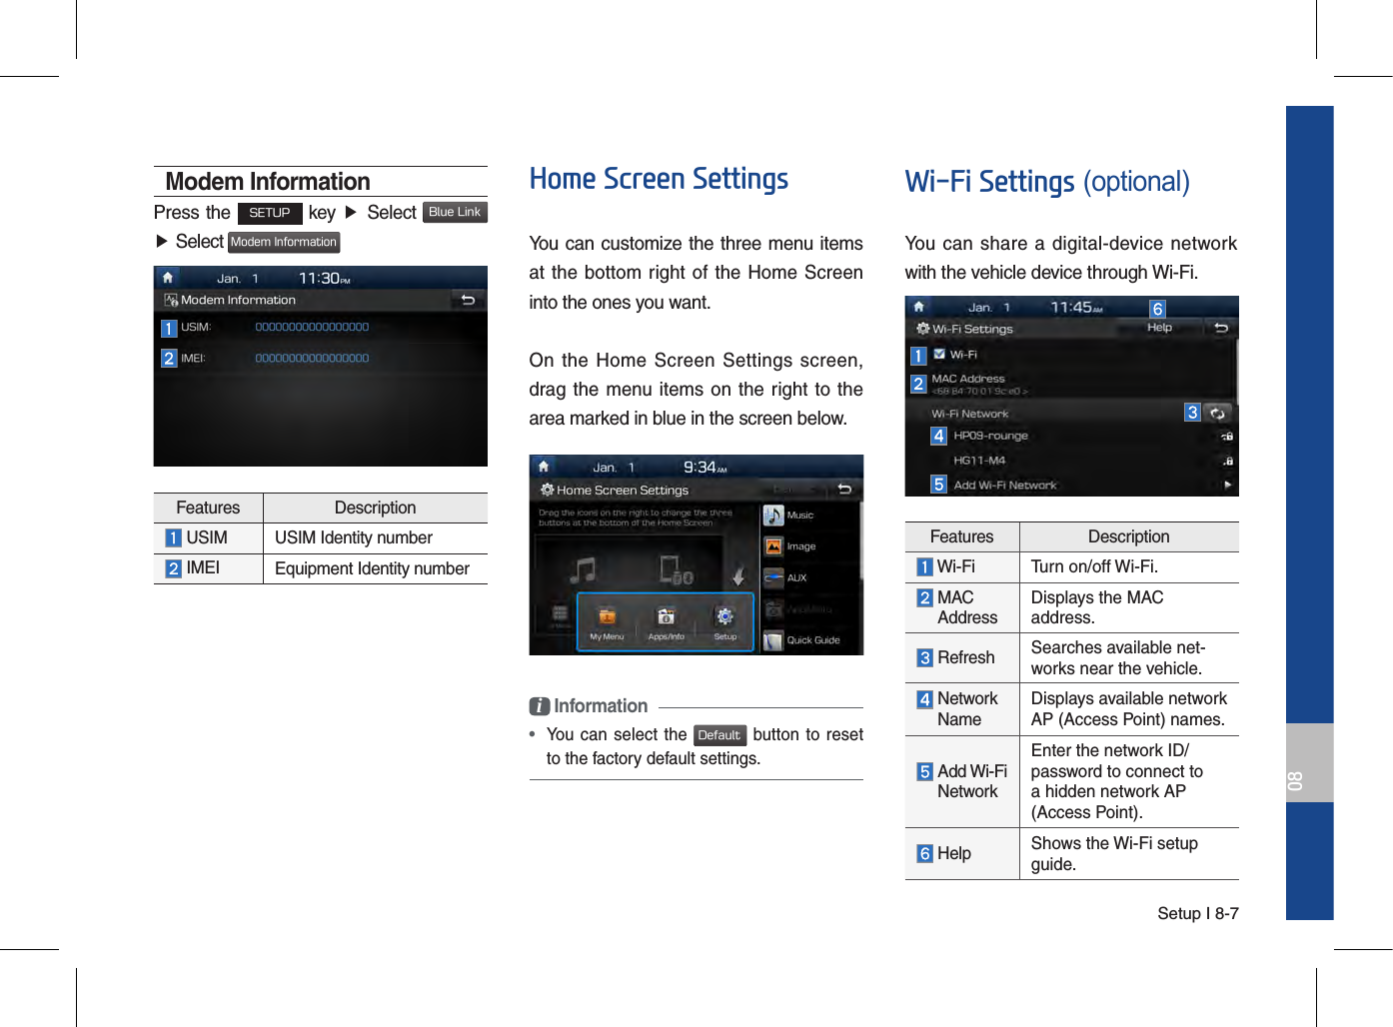Image resolution: width=1393 pixels, height=1027 pixels.
Task: Click the Apps/Info icon
Action: (x=666, y=617)
